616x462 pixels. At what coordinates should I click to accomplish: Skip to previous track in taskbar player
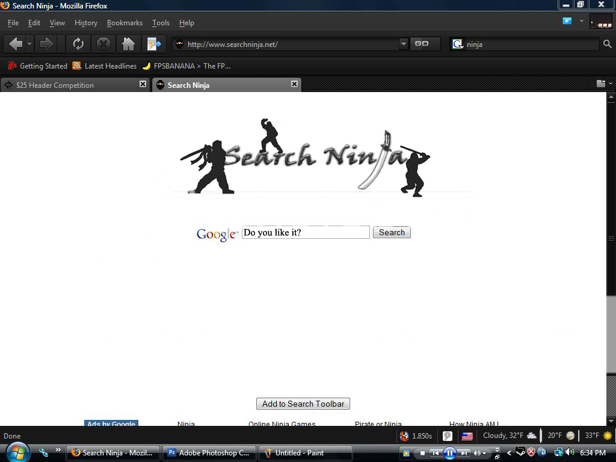pyautogui.click(x=436, y=453)
